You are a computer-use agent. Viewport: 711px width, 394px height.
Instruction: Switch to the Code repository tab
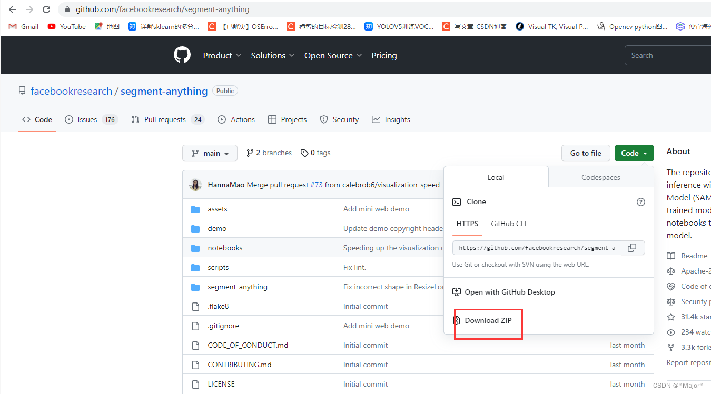click(x=37, y=119)
